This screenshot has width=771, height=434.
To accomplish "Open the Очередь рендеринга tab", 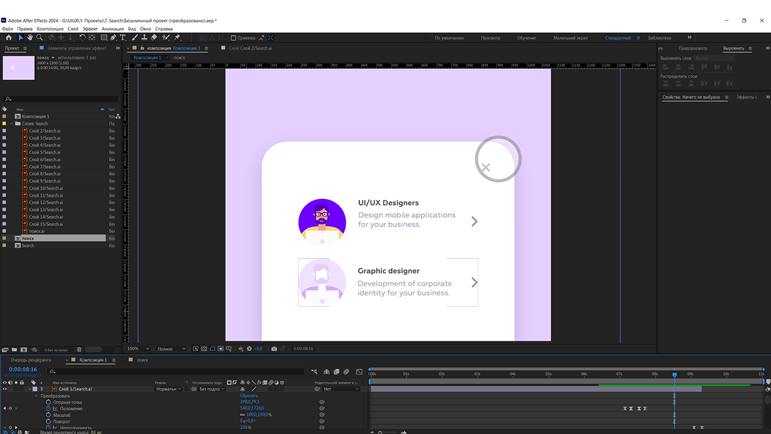I will 31,360.
